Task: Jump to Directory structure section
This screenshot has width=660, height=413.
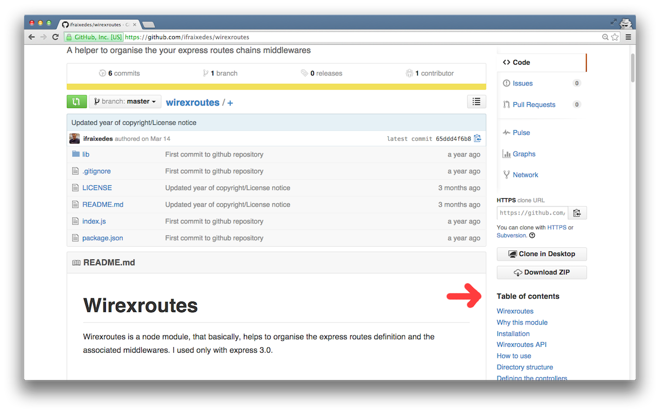Action: [x=525, y=368]
